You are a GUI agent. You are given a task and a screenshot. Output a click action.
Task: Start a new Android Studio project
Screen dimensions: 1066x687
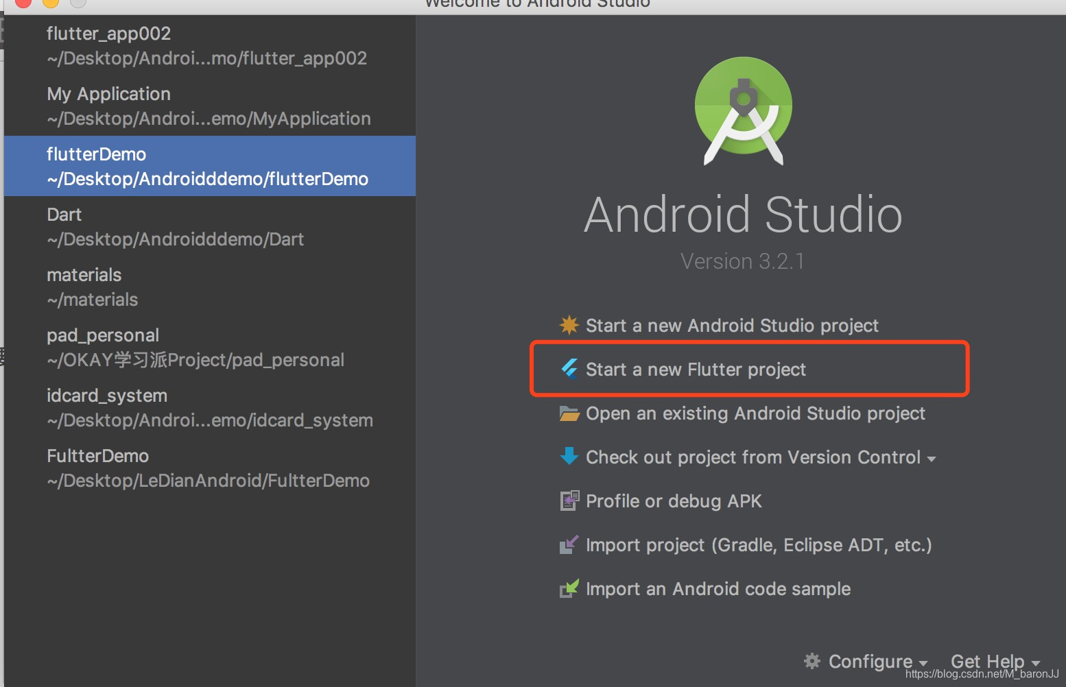click(x=732, y=325)
